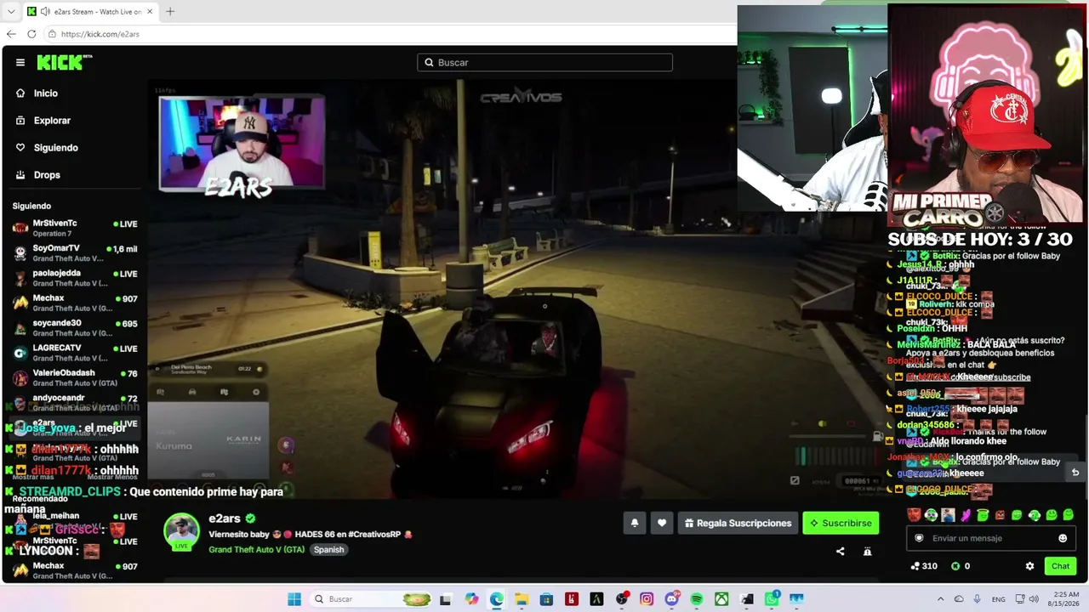Open a new browser tab with plus
The width and height of the screenshot is (1089, 612).
point(170,12)
